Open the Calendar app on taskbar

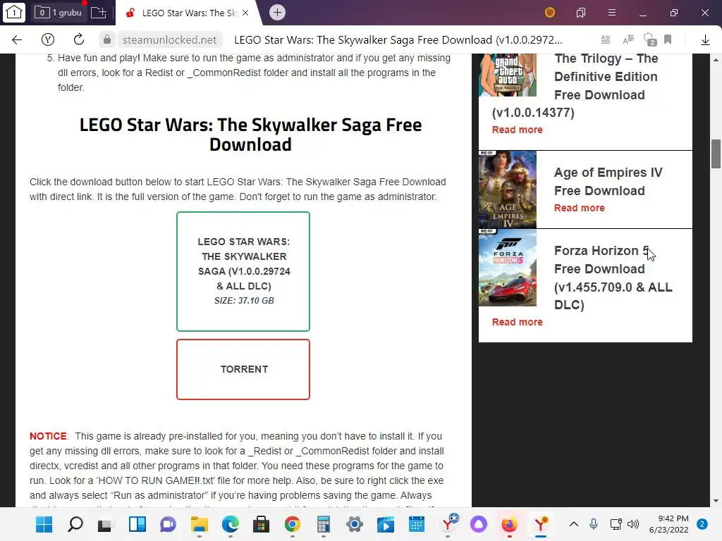click(x=416, y=524)
